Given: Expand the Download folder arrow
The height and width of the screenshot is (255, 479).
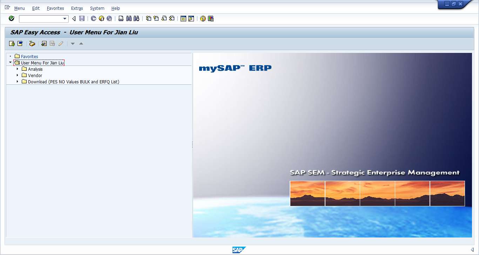Looking at the screenshot, I should click(x=18, y=82).
